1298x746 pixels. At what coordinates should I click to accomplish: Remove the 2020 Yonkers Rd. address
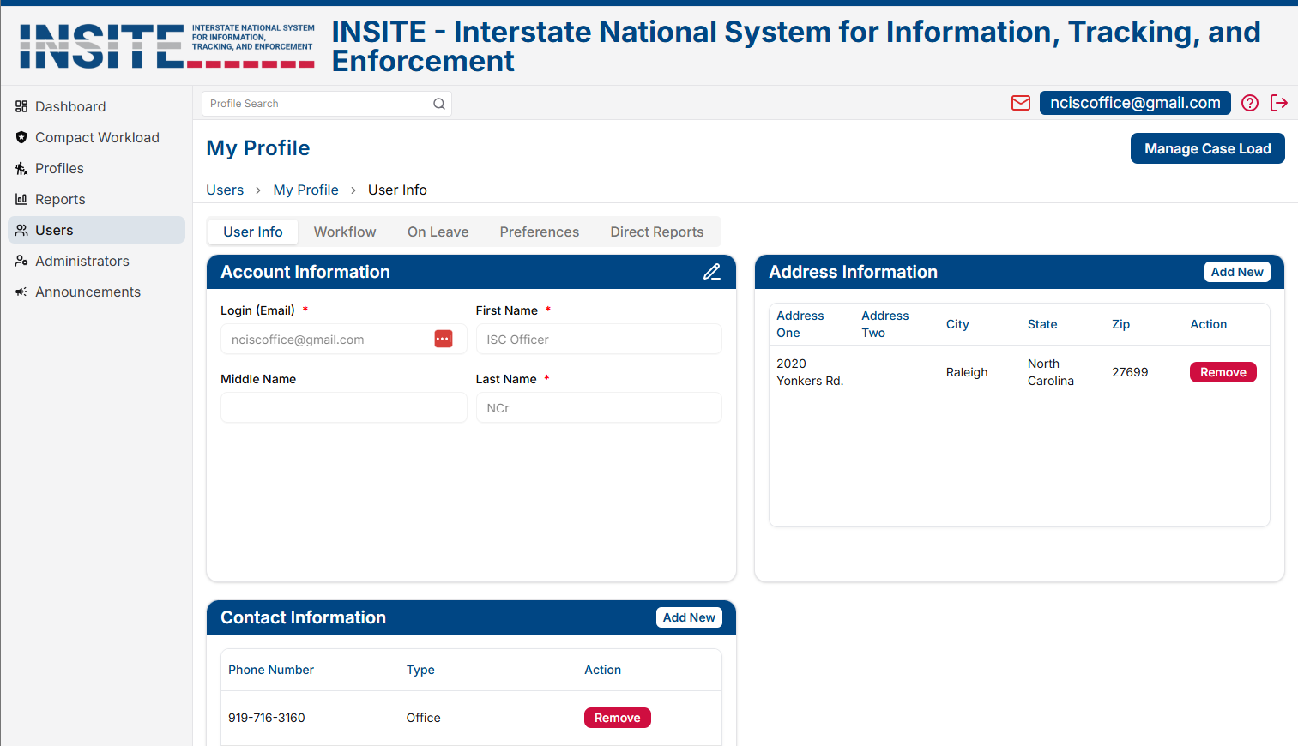pos(1223,372)
